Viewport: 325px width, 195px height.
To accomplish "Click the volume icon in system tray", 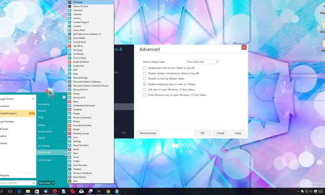I will (311, 192).
